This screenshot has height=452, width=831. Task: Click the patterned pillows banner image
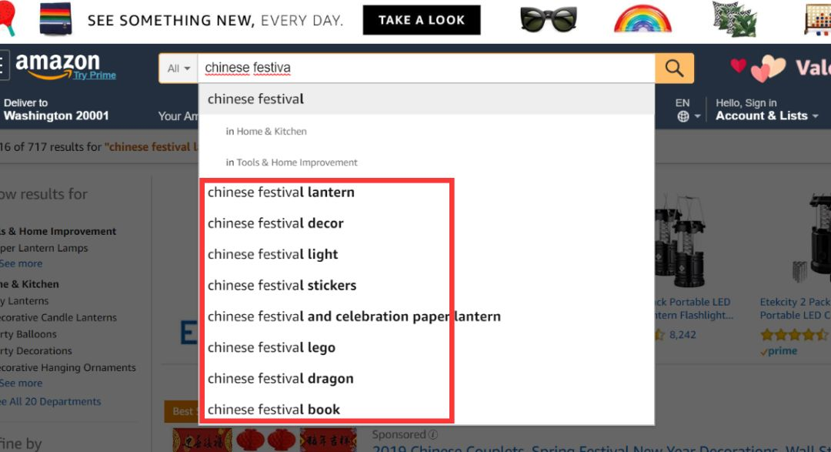click(x=735, y=19)
